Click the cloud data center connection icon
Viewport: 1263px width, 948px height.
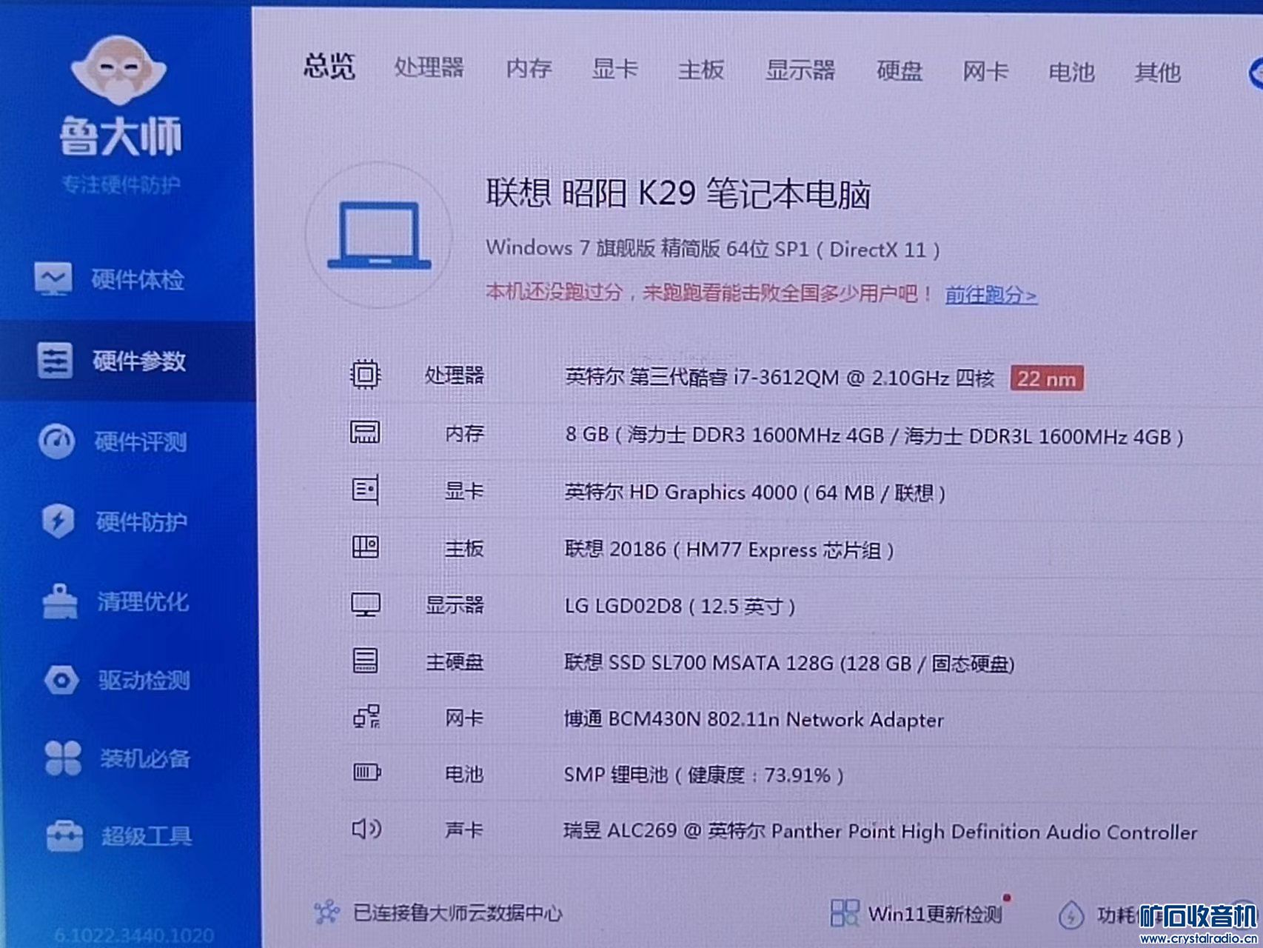tap(326, 912)
